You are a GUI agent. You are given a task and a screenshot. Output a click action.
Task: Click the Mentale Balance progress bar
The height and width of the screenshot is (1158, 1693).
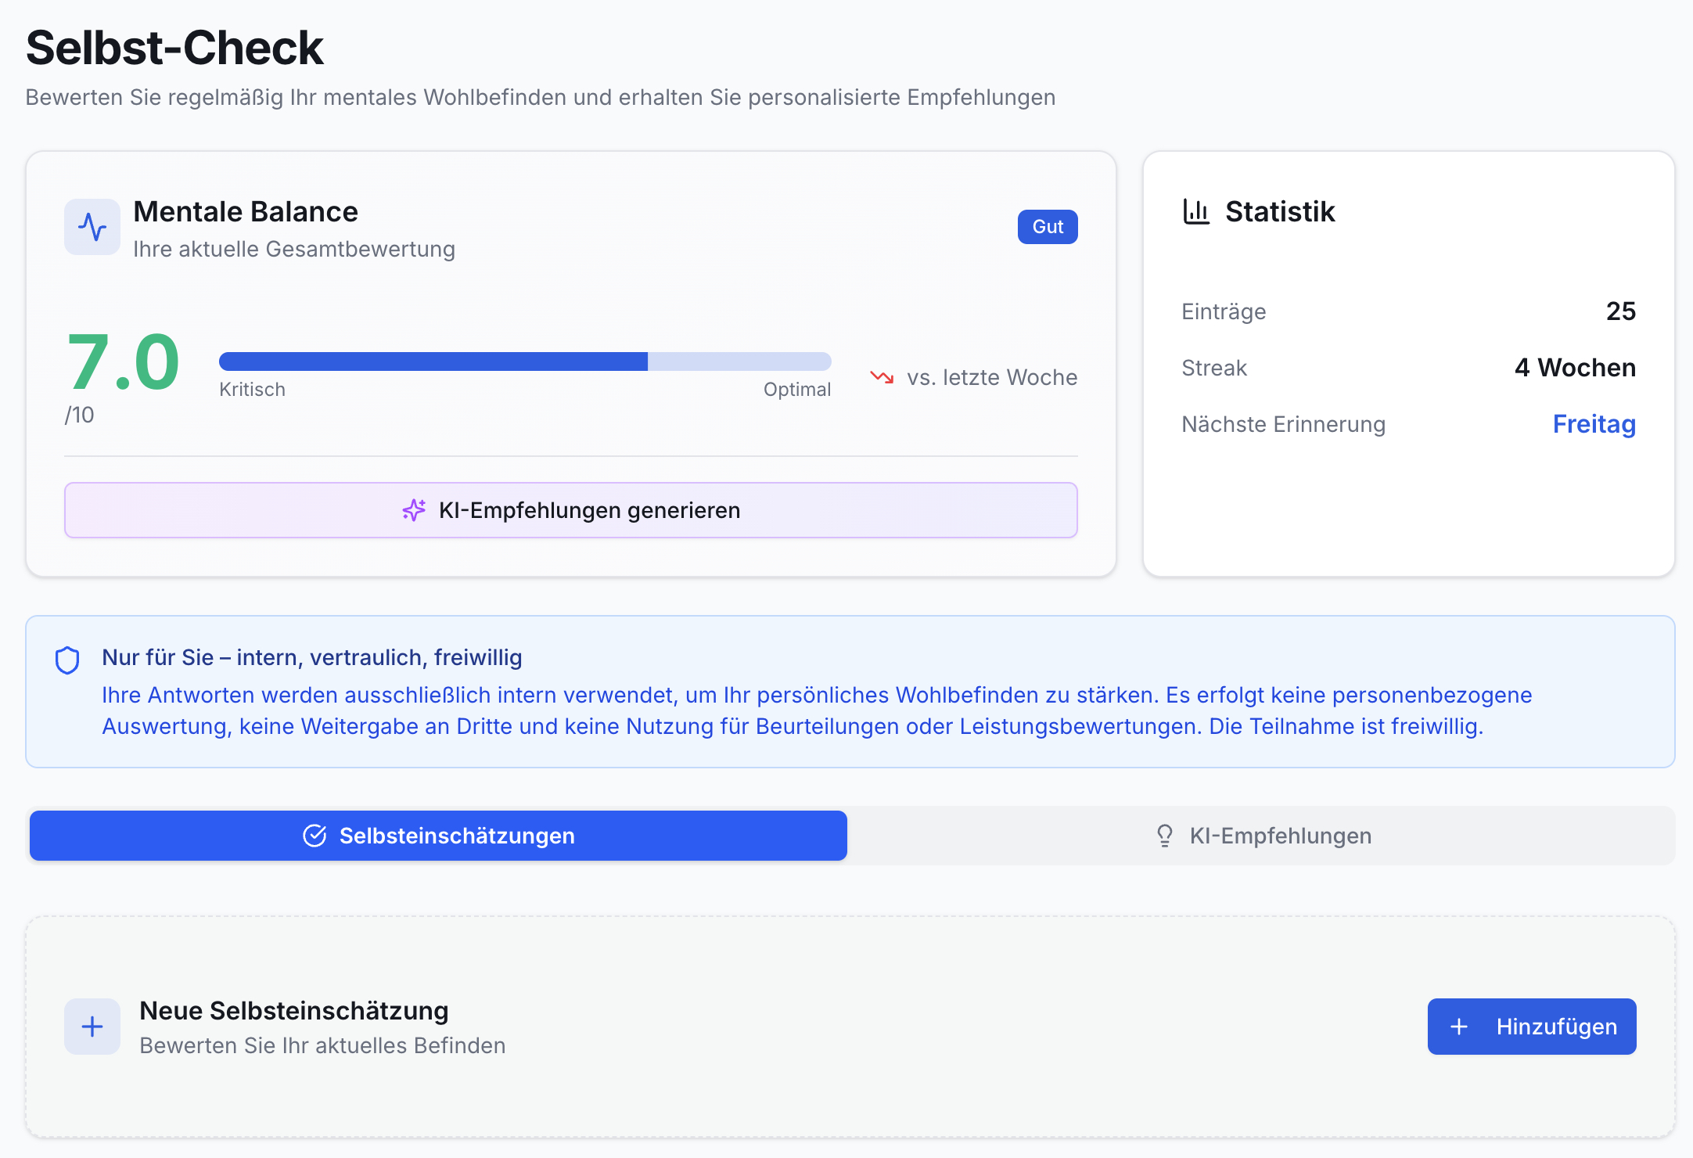pos(525,361)
